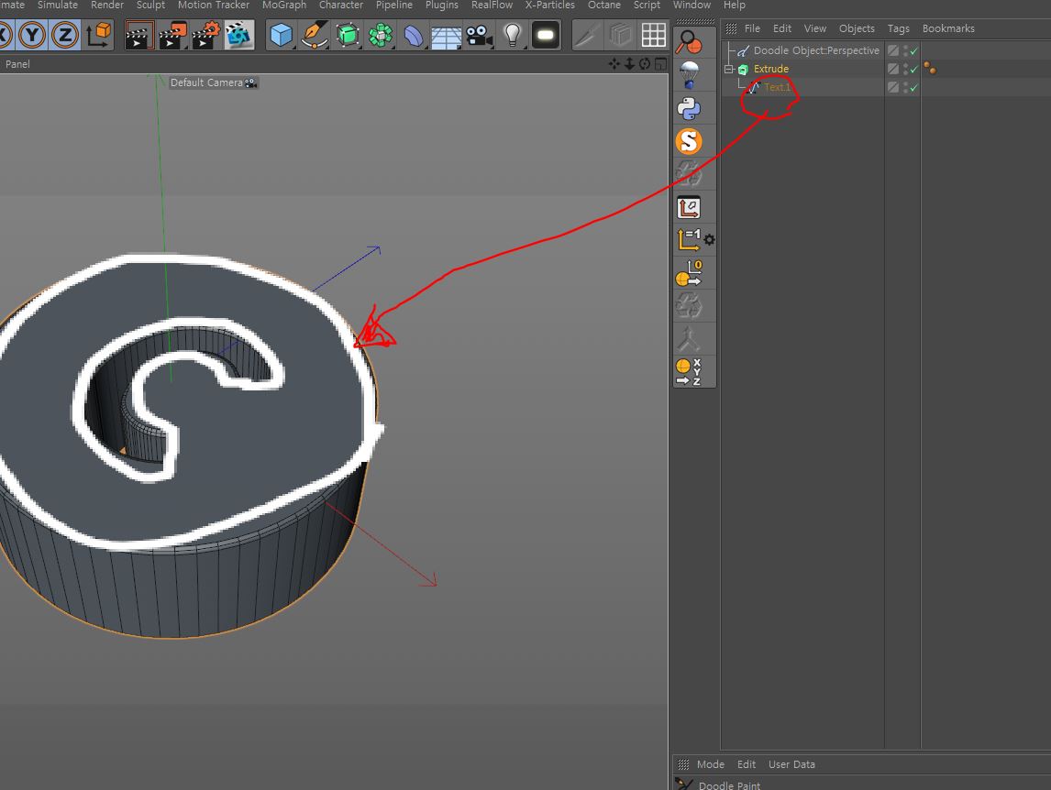Image resolution: width=1051 pixels, height=790 pixels.
Task: Click the orange S plugin icon
Action: [x=689, y=141]
